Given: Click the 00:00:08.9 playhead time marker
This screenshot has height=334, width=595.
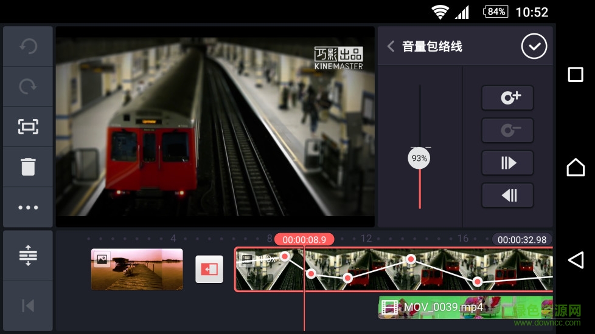Looking at the screenshot, I should click(304, 239).
